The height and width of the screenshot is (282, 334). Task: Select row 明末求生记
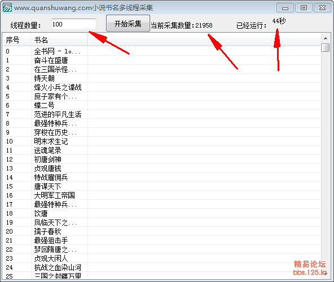[x=162, y=141]
